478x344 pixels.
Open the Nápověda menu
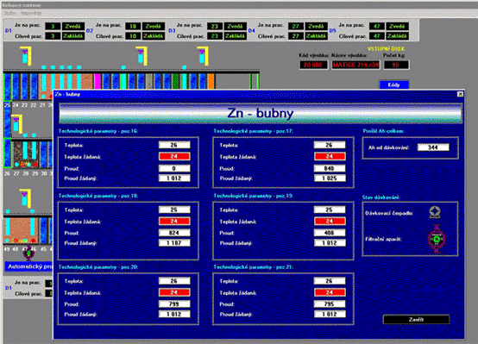coord(31,13)
